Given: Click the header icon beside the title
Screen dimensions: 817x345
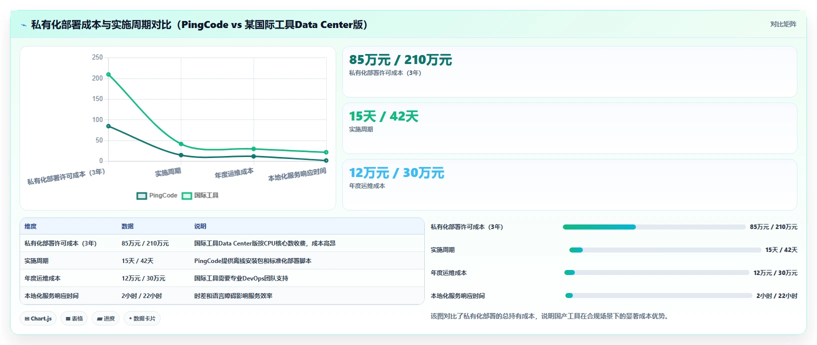Looking at the screenshot, I should point(24,25).
